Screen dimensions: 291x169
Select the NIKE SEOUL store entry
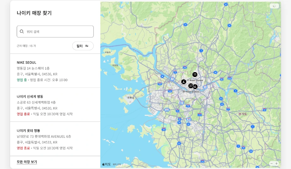[55, 71]
